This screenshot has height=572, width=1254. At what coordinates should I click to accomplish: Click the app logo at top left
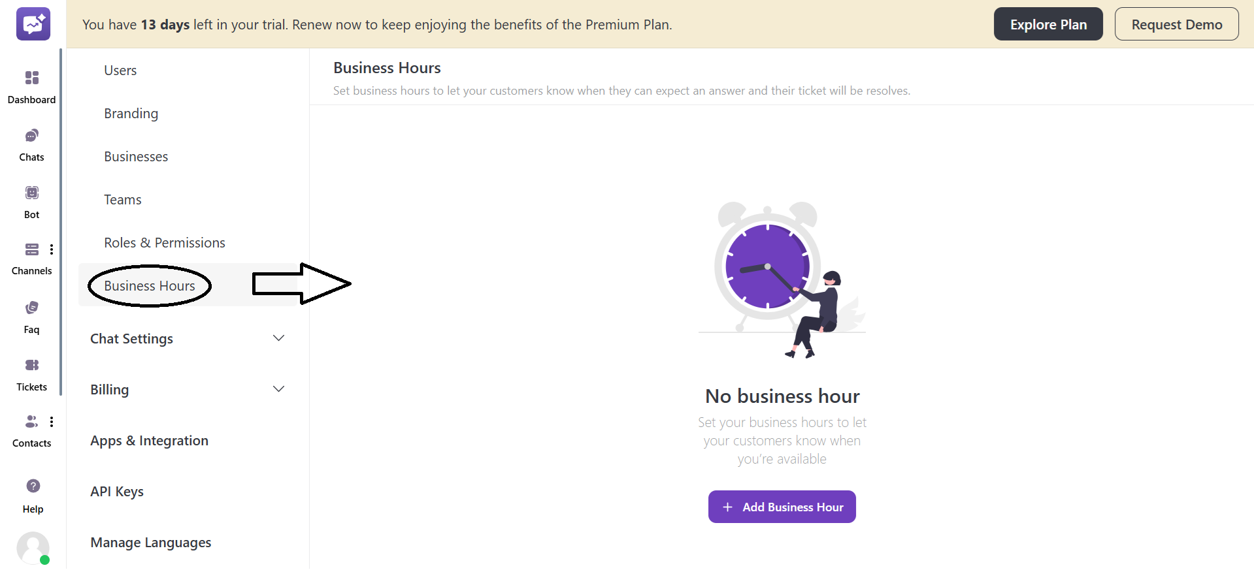(33, 24)
